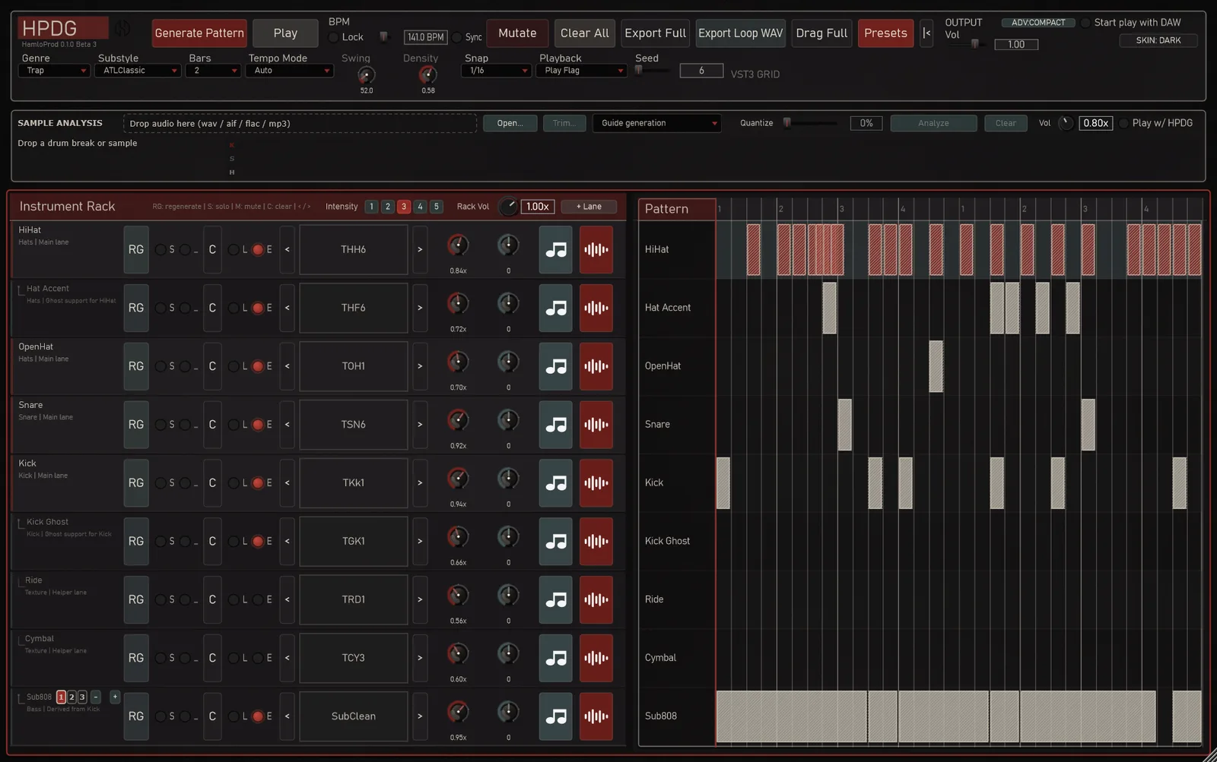
Task: Toggle E enable on Ride lane
Action: point(259,599)
